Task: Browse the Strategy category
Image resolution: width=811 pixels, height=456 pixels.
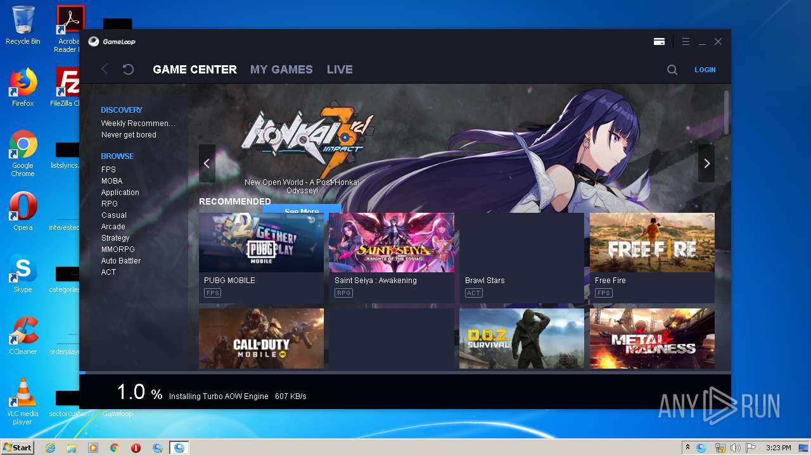Action: tap(115, 238)
